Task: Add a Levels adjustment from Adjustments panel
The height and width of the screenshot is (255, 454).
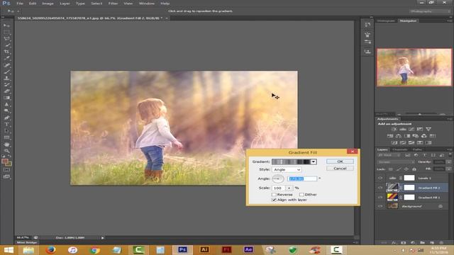Action: tap(403, 129)
